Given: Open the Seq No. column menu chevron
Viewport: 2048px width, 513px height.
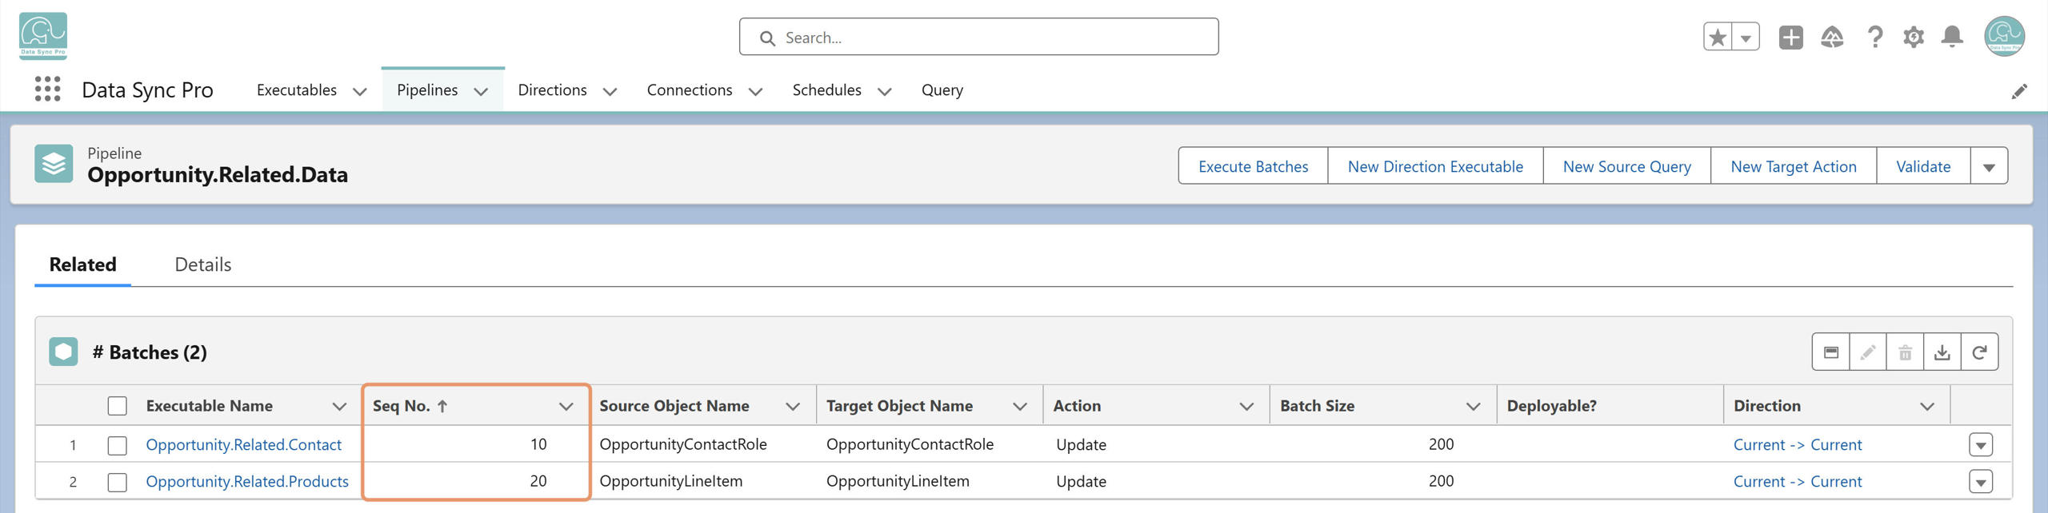Looking at the screenshot, I should tap(566, 406).
